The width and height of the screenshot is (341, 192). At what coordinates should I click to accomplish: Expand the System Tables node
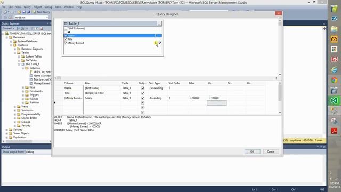click(x=19, y=57)
